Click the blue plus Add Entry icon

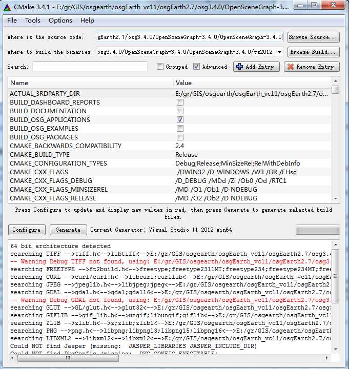pyautogui.click(x=239, y=67)
